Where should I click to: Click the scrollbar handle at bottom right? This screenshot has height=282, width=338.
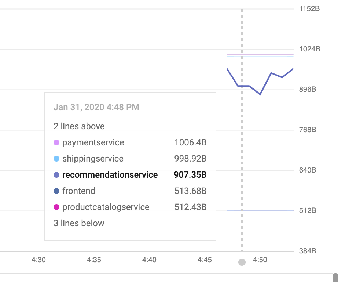pos(335,277)
